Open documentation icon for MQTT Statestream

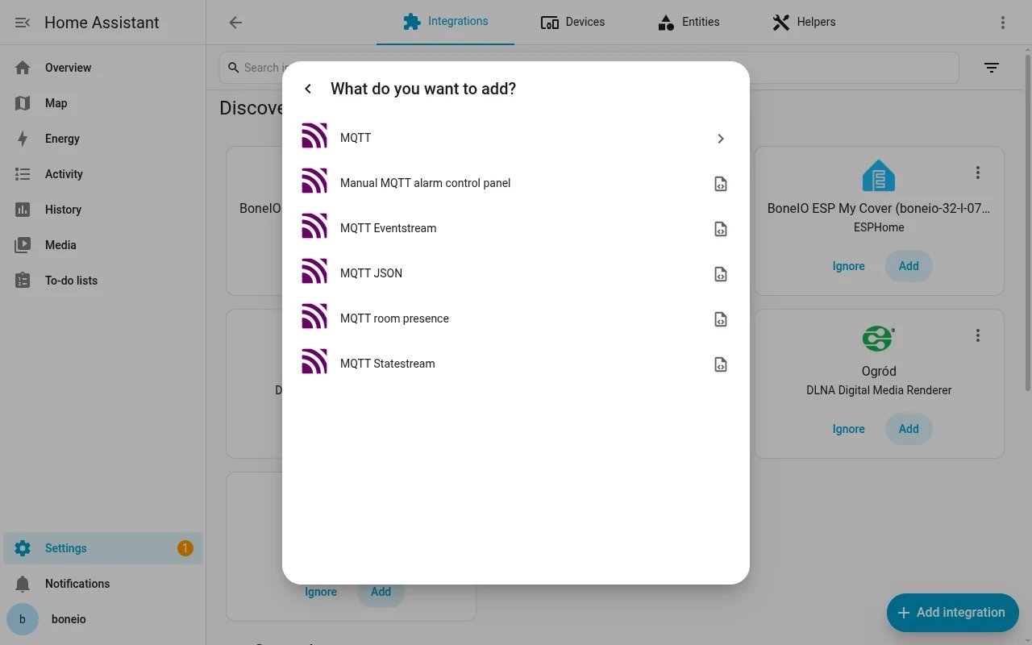[x=721, y=364]
